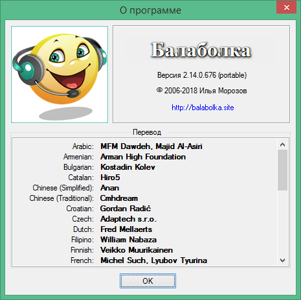Click the copyright line 2006-2018 Илья Морозов
301x300 pixels.
[x=202, y=91]
